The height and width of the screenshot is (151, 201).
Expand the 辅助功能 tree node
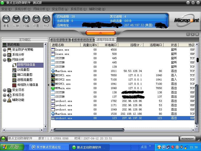tap(5, 100)
